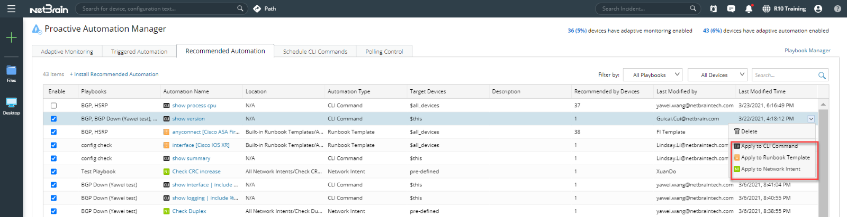This screenshot has height=217, width=847.
Task: Click the runbook icon beside anyconnect
Action: tap(166, 132)
